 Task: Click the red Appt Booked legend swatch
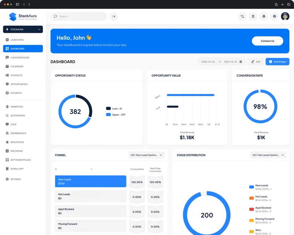pyautogui.click(x=252, y=209)
